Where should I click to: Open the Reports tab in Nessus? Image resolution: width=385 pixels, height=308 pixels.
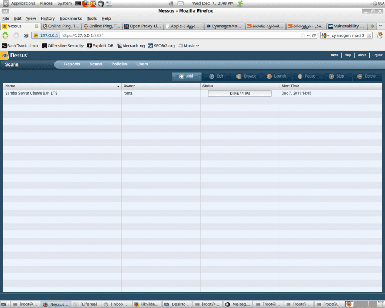(x=72, y=64)
